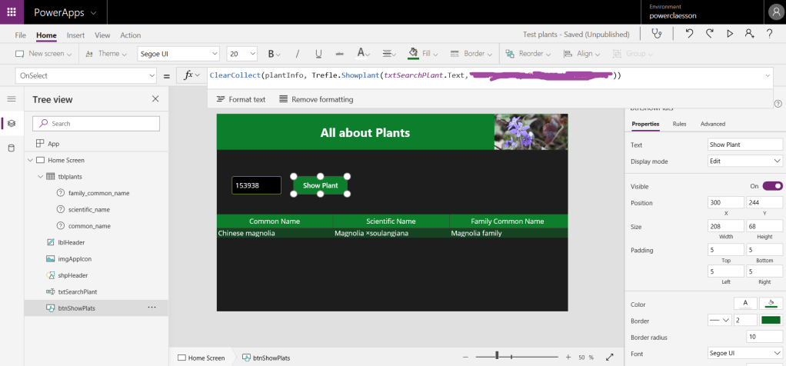Viewport: 786px width, 366px height.
Task: Click the Remove formatting button
Action: (316, 99)
